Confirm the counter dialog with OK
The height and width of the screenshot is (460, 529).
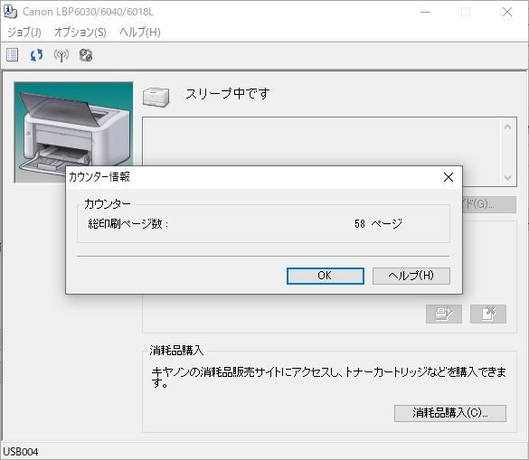click(x=326, y=276)
